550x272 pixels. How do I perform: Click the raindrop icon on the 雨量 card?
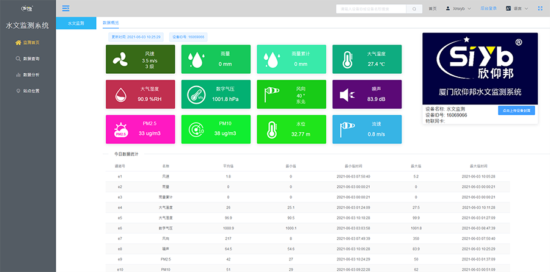[195, 60]
